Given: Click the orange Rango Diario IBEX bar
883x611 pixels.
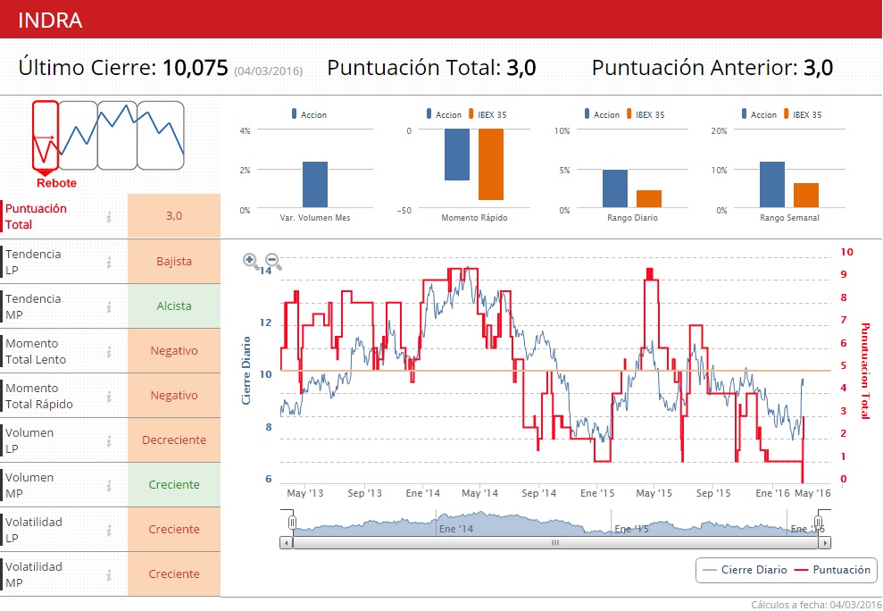Looking at the screenshot, I should pyautogui.click(x=649, y=199).
